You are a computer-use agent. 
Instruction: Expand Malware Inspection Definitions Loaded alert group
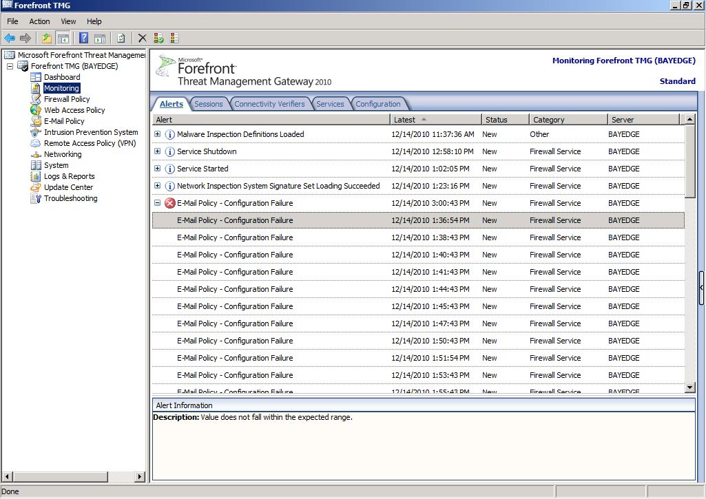tap(157, 134)
